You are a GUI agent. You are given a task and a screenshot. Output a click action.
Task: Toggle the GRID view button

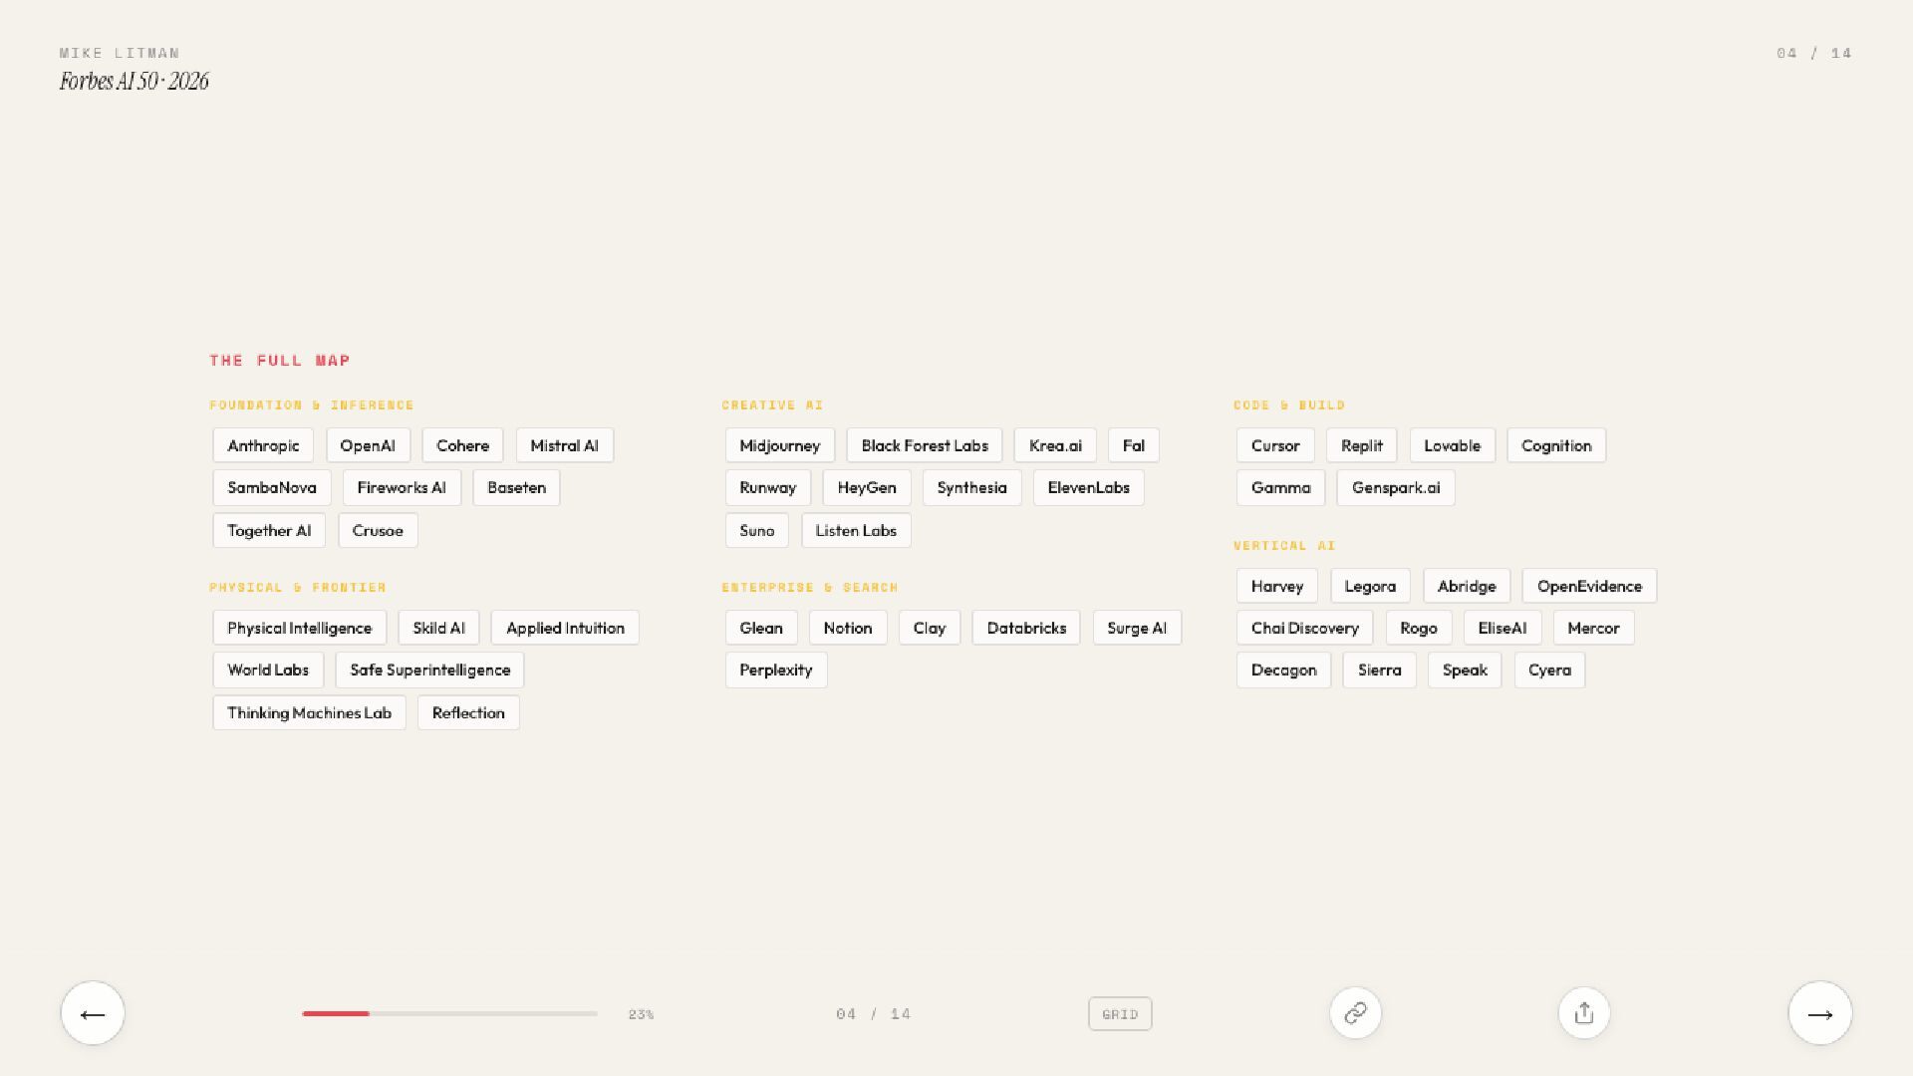tap(1120, 1014)
